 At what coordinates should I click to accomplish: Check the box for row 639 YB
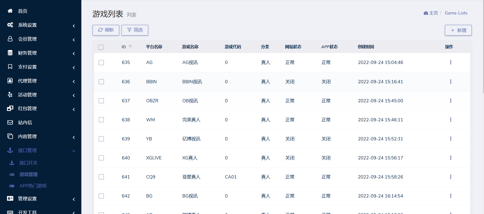[x=101, y=139]
